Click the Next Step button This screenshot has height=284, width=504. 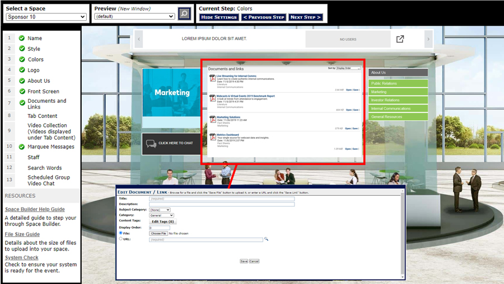[306, 17]
